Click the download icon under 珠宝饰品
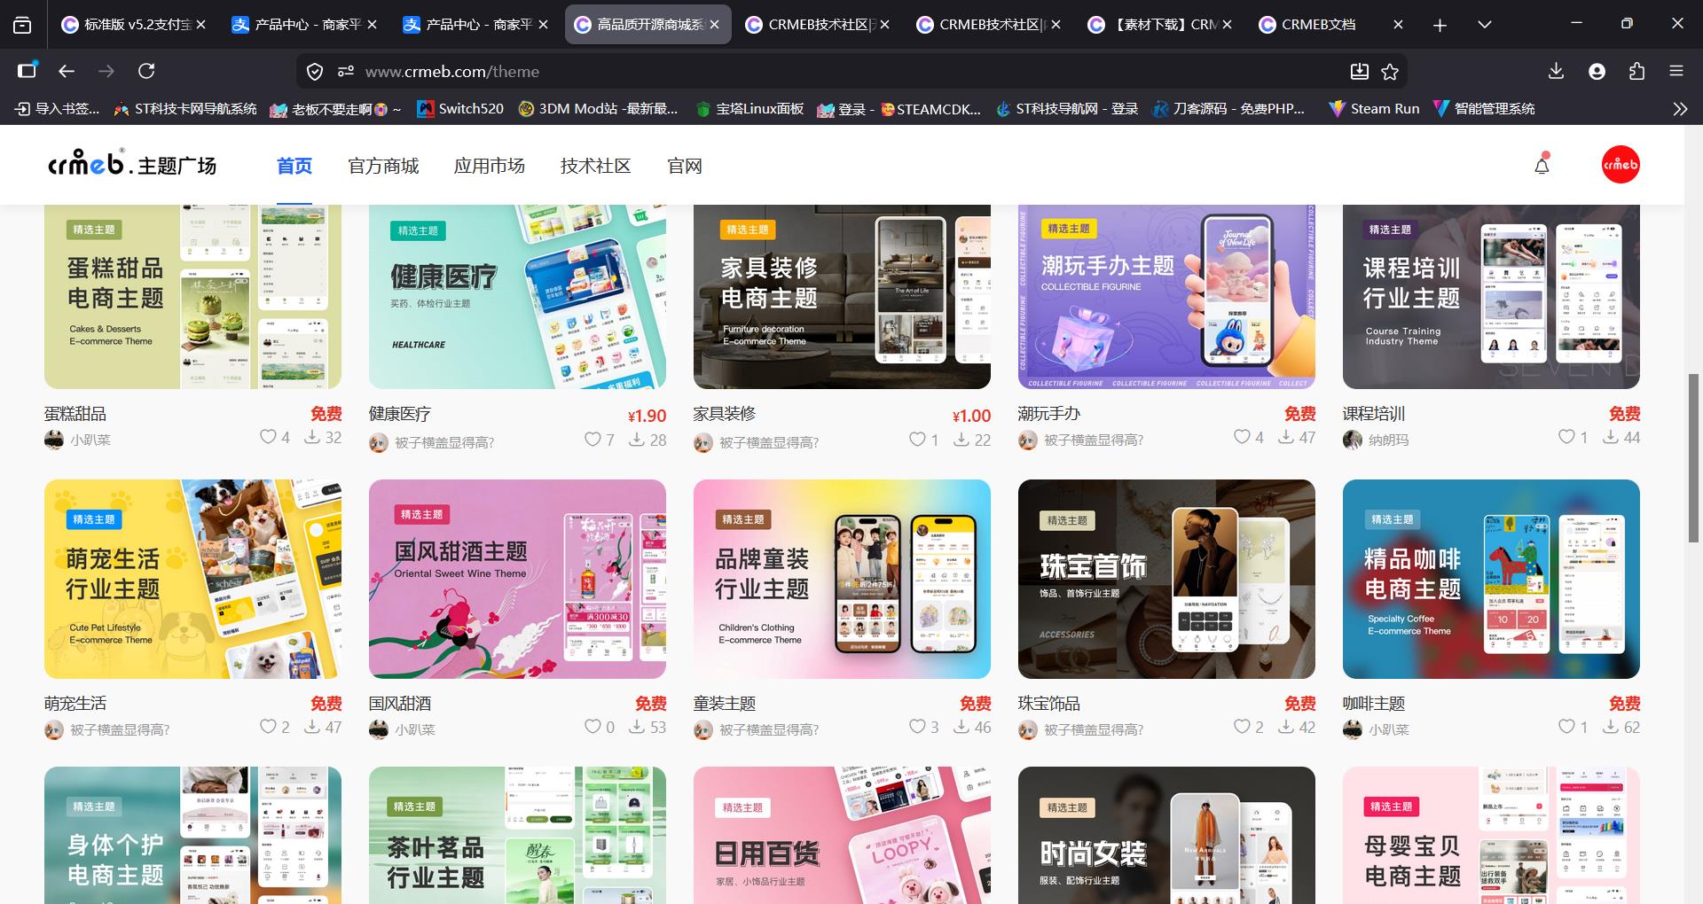The width and height of the screenshot is (1703, 904). tap(1286, 727)
